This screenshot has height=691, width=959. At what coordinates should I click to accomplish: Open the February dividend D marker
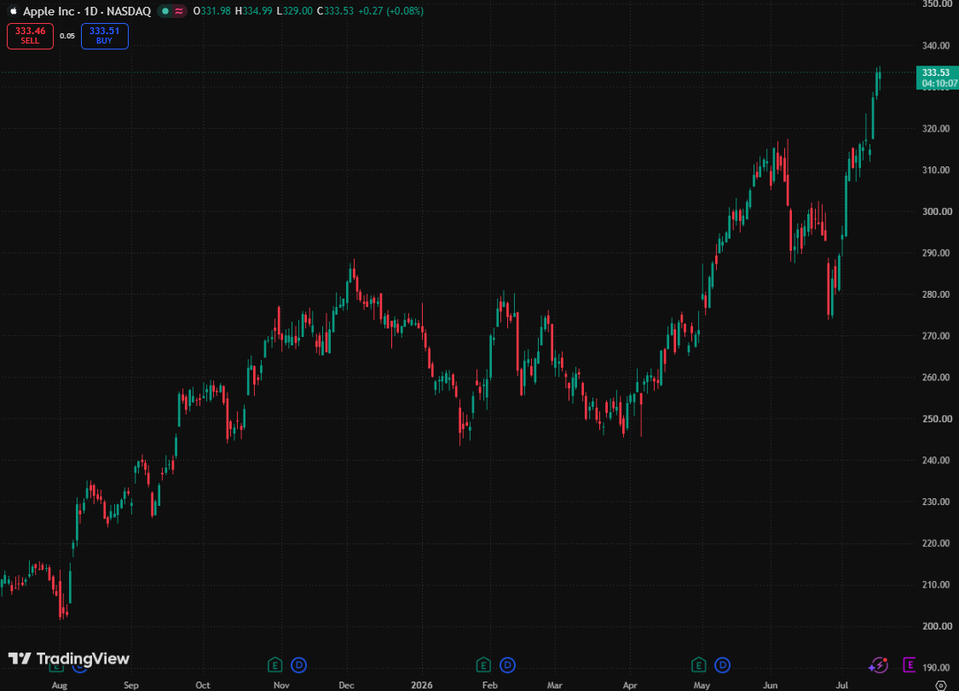(507, 665)
